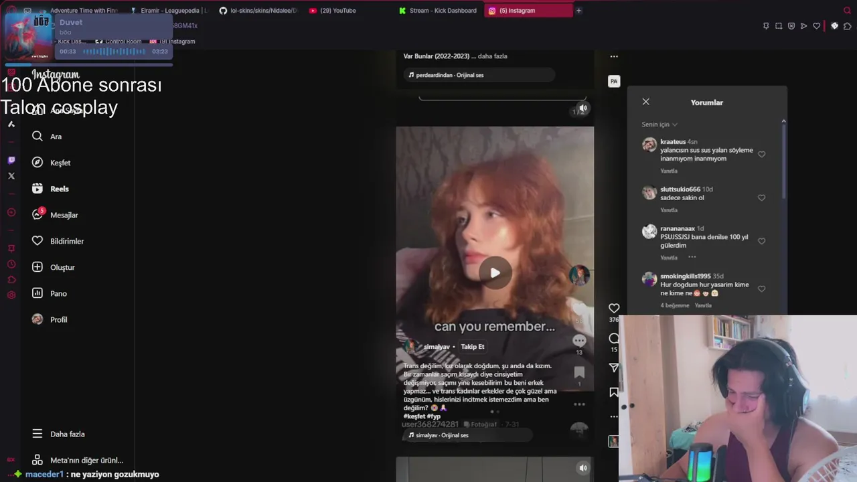The width and height of the screenshot is (857, 482).
Task: Click the pin icon in browser toolbar
Action: click(766, 26)
